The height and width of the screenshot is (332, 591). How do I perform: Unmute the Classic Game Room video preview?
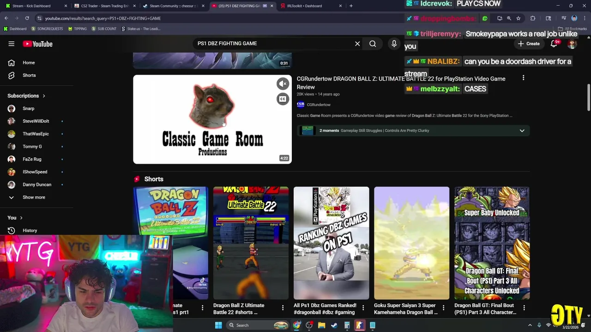[x=283, y=83]
